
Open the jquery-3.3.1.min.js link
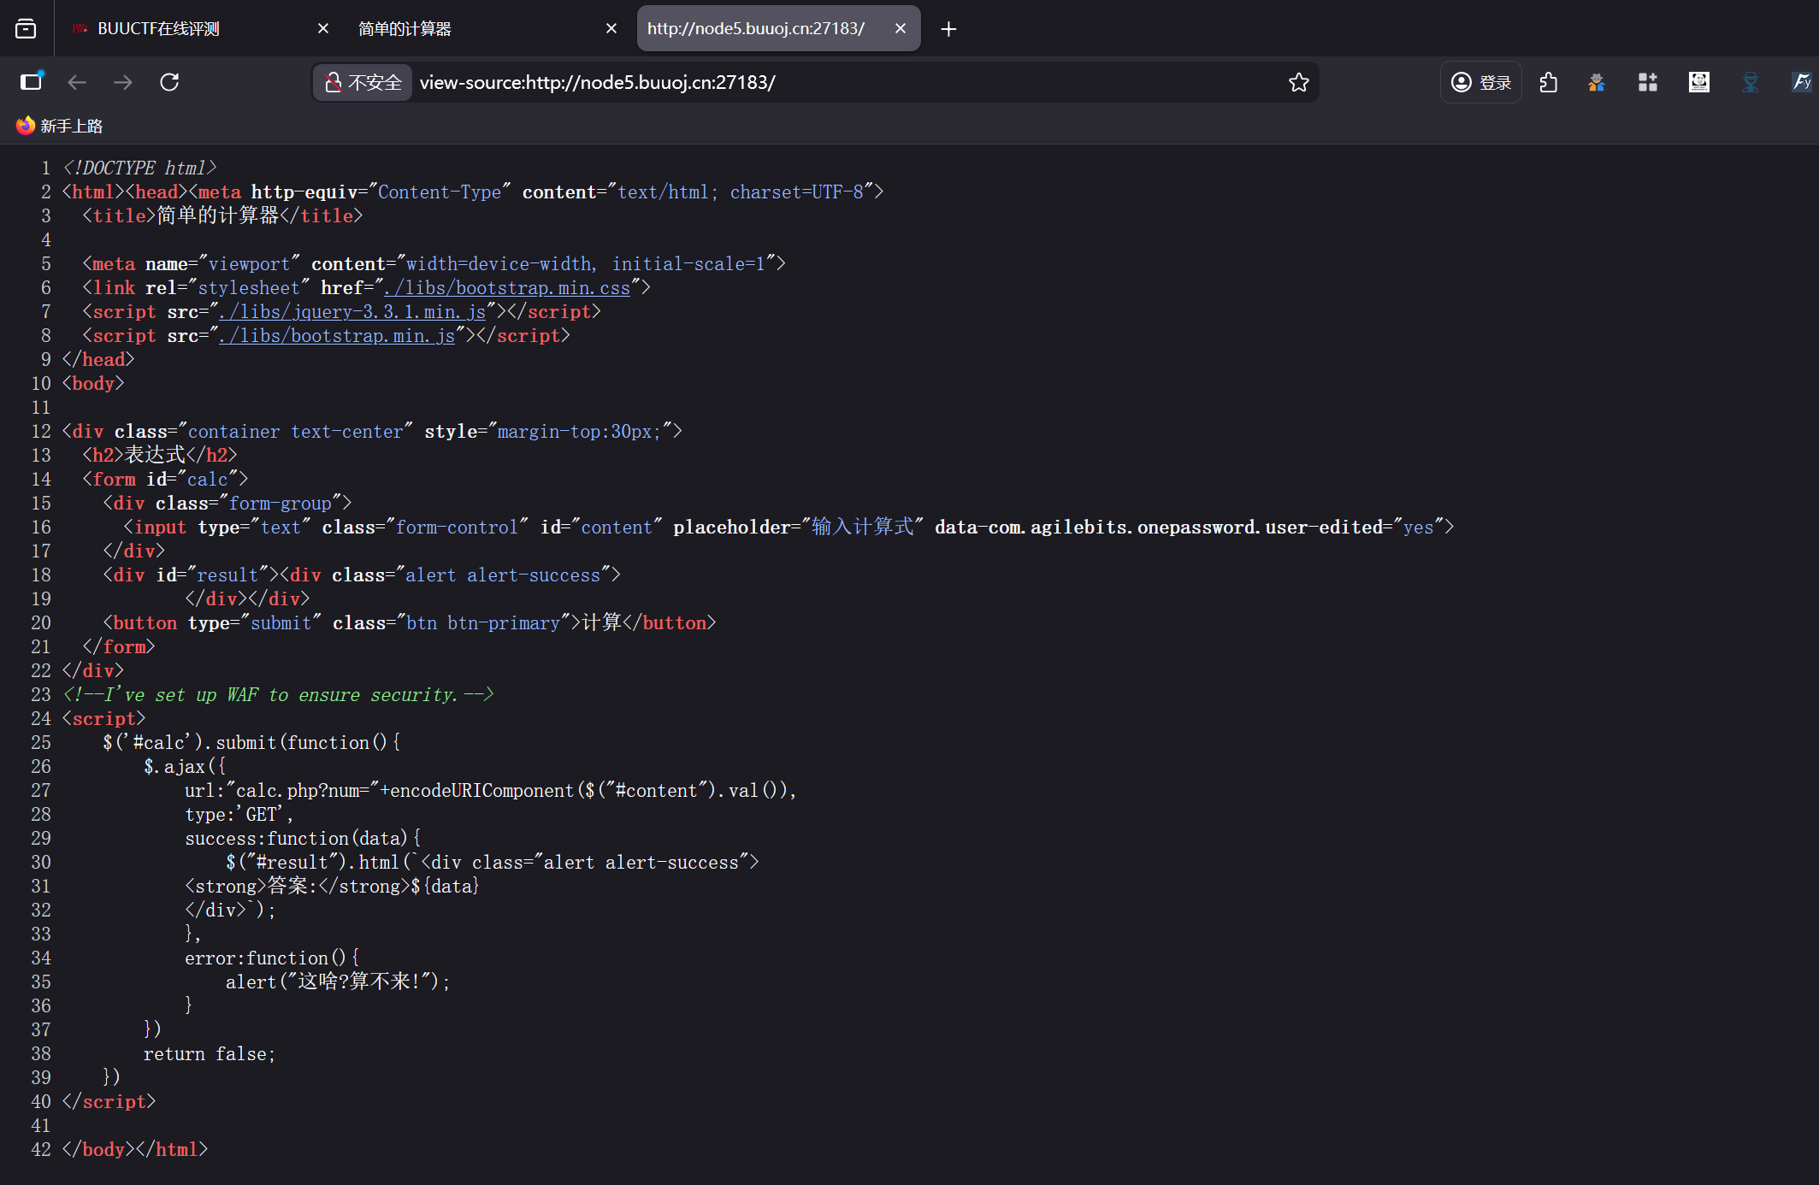352,312
